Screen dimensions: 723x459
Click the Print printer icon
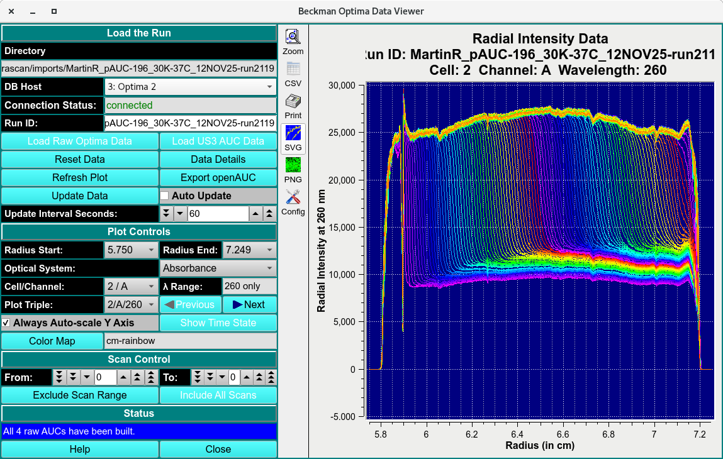point(293,101)
